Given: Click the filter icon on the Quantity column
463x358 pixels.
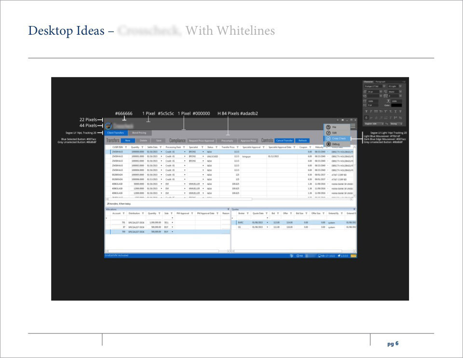Looking at the screenshot, I should coord(142,147).
